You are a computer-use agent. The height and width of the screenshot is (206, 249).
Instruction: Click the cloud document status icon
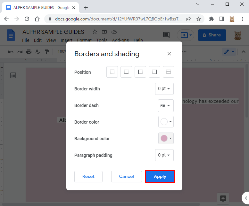tap(114, 32)
